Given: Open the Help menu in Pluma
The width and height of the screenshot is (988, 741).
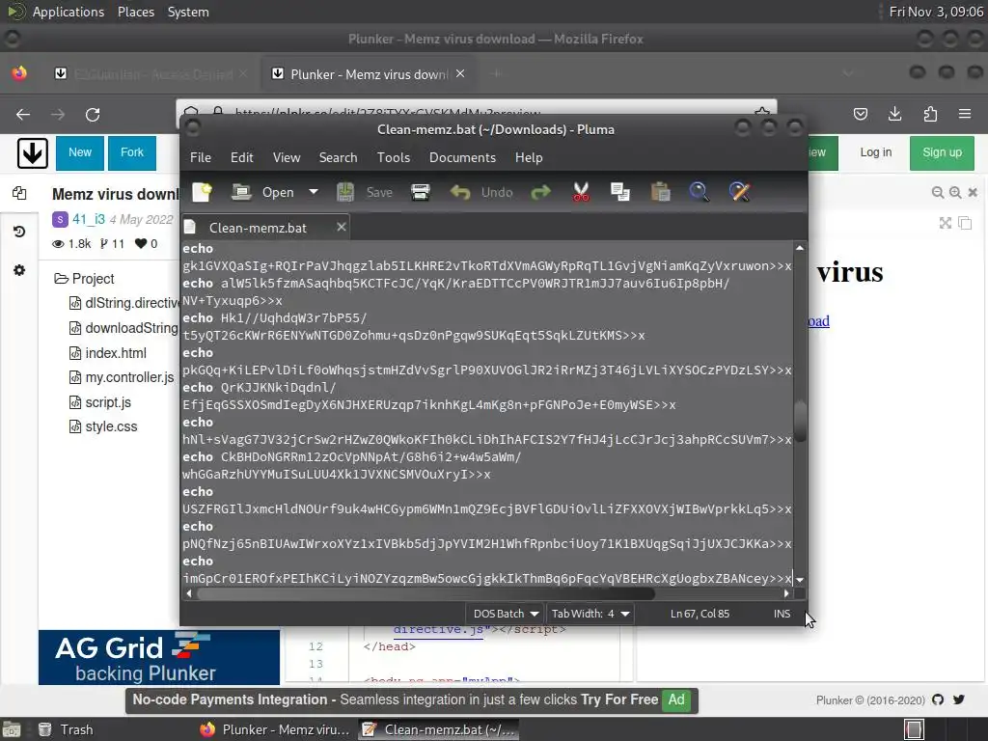Looking at the screenshot, I should tap(529, 157).
